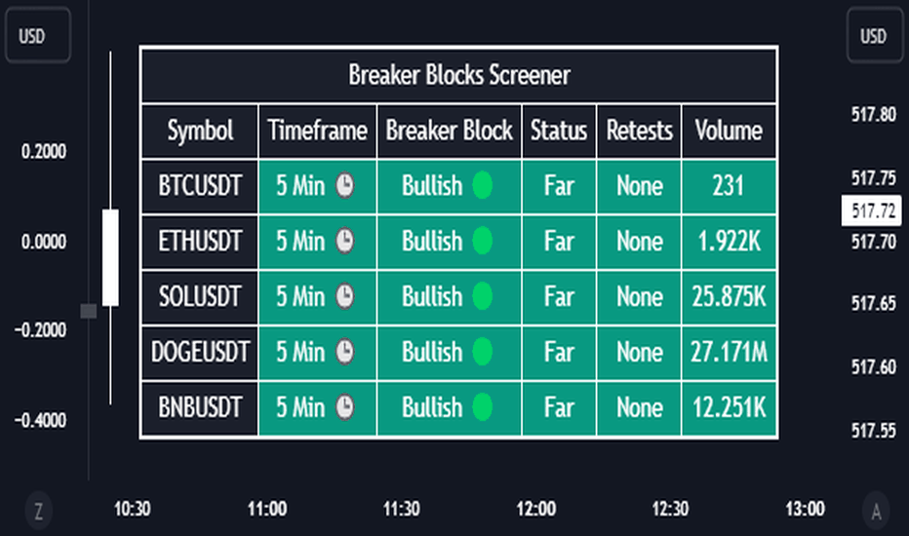Click the clock icon in DOGEUSDT row
The width and height of the screenshot is (909, 536).
point(345,352)
